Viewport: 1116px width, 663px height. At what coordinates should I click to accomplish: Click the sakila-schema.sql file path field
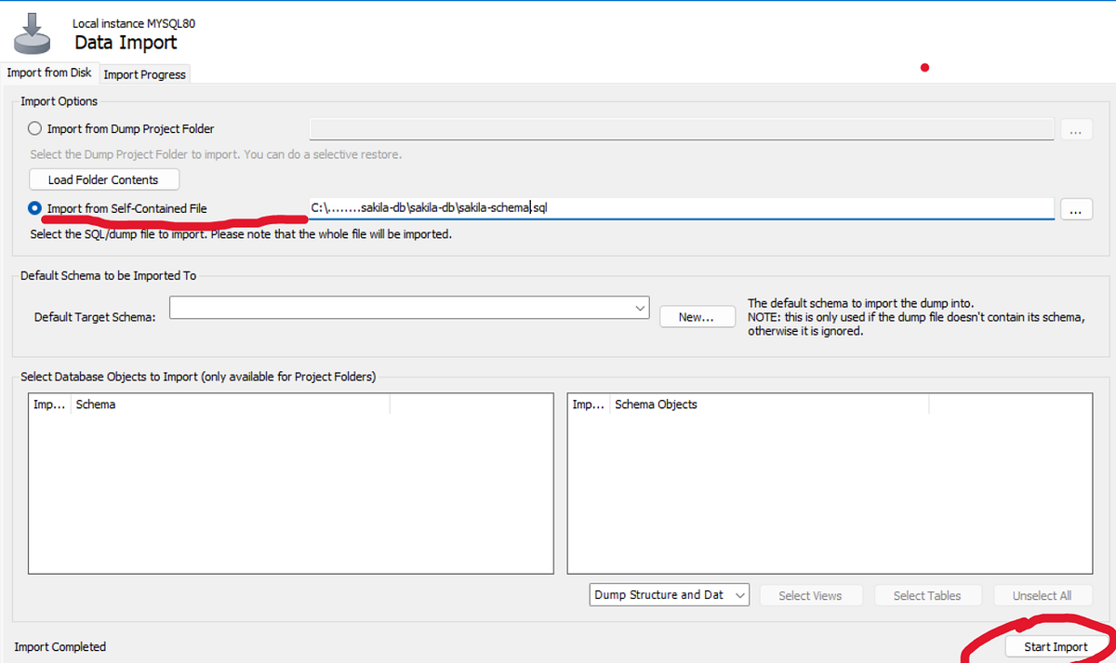click(x=682, y=208)
